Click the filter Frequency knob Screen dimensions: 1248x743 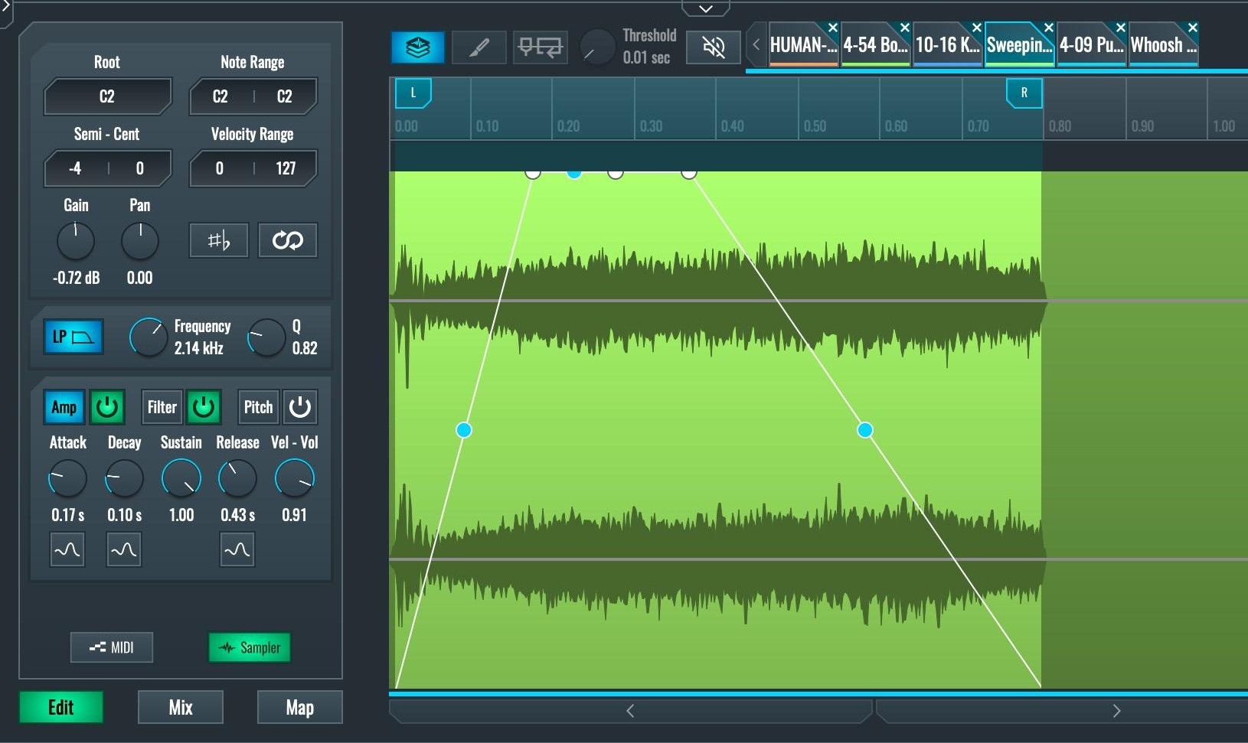(149, 337)
